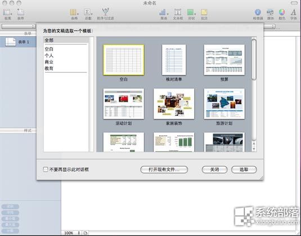Click the 平均 average capsule in sidebar
Image resolution: width=301 pixels, height=236 pixels.
tap(10, 213)
